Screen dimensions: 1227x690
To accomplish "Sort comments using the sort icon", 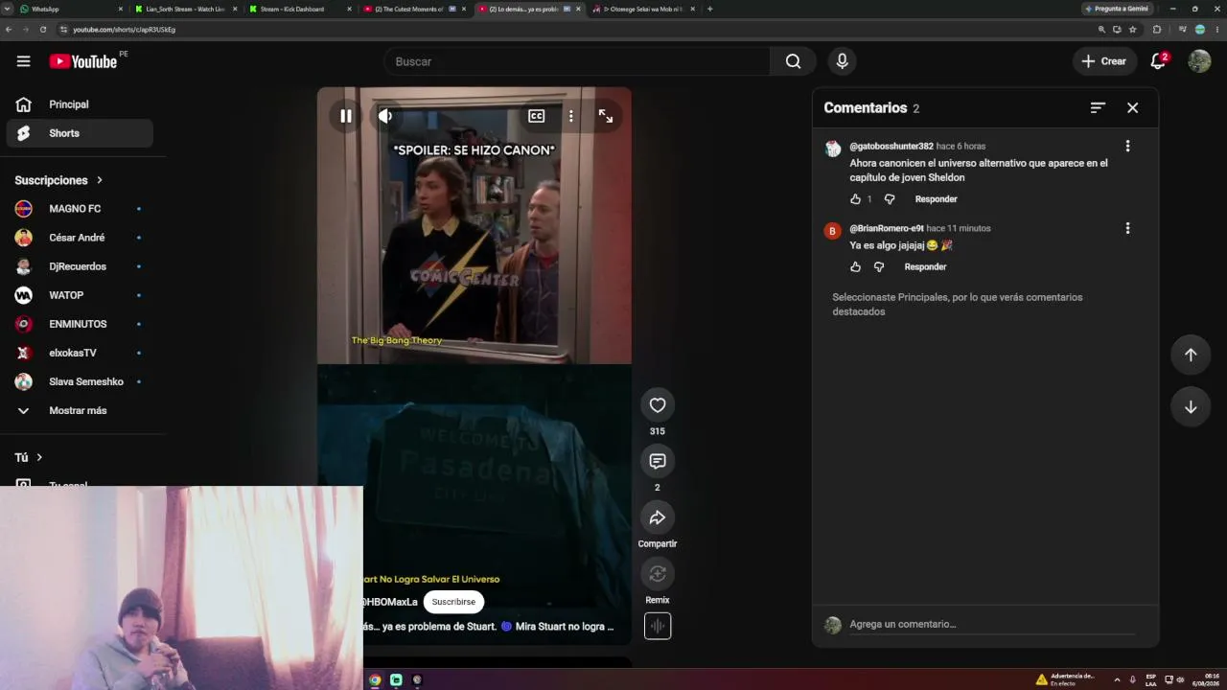I will click(x=1098, y=108).
